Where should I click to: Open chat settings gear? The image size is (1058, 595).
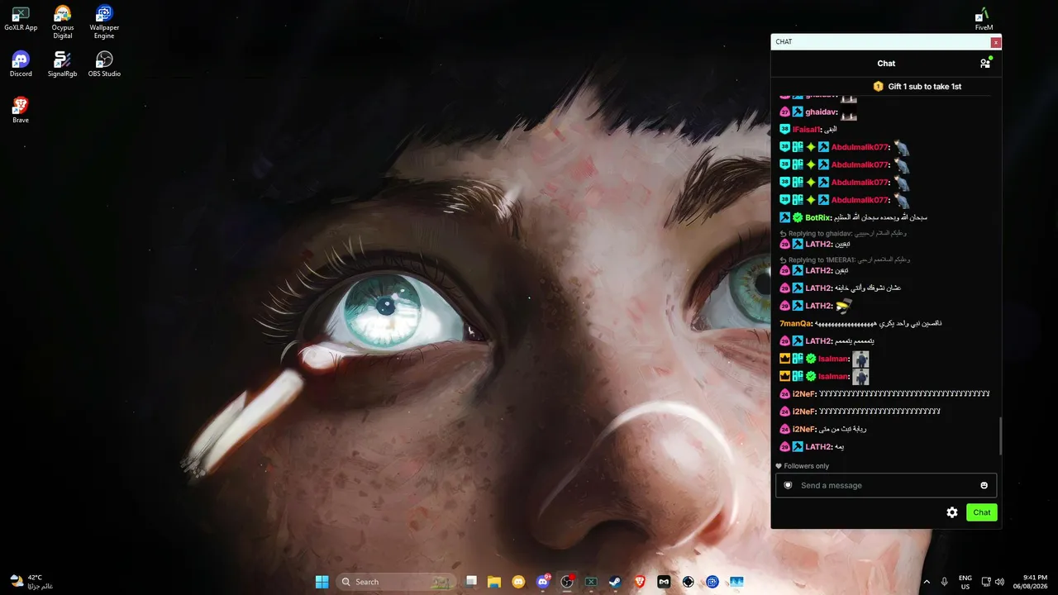(952, 512)
